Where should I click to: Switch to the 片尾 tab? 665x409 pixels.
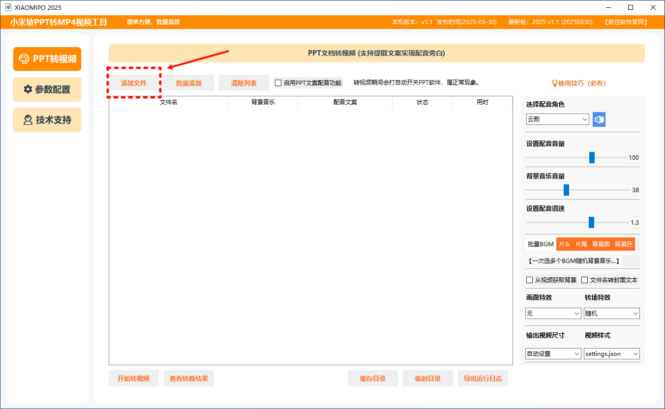click(581, 244)
